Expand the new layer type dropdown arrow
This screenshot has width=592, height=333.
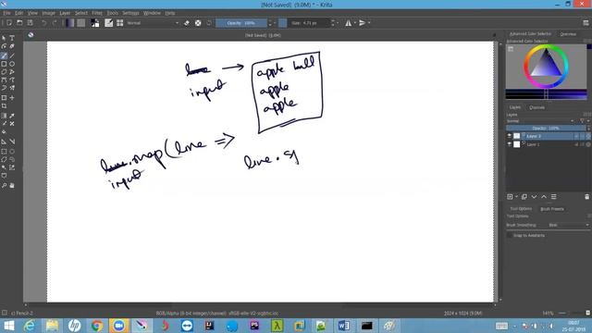pos(516,197)
